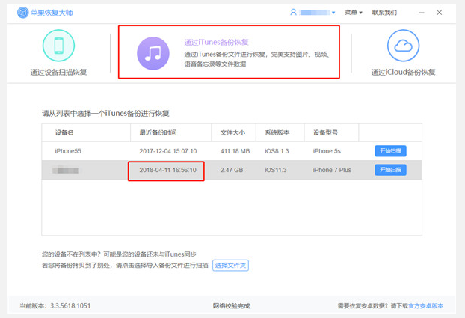Open the 联系我们 menu item
465x318 pixels.
point(384,13)
